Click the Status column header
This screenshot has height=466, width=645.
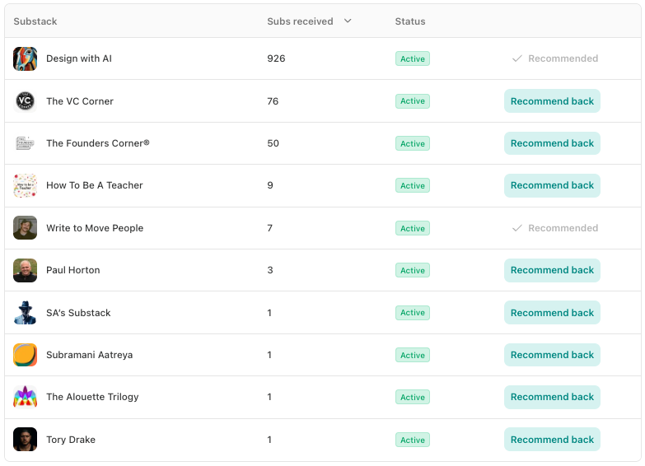(410, 21)
